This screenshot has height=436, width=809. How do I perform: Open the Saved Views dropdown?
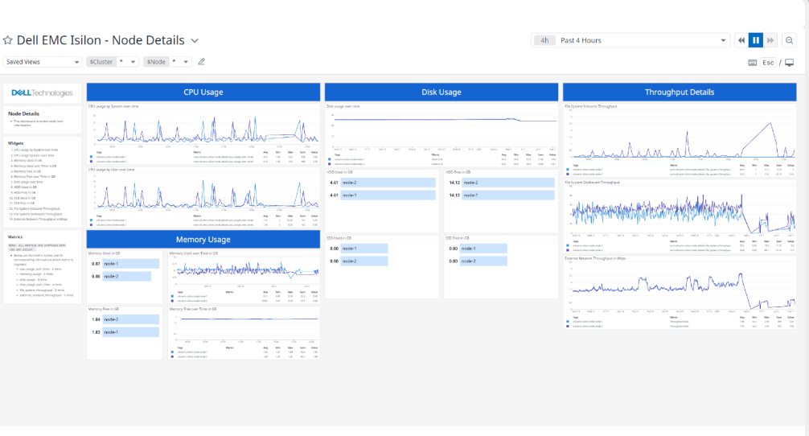(43, 62)
